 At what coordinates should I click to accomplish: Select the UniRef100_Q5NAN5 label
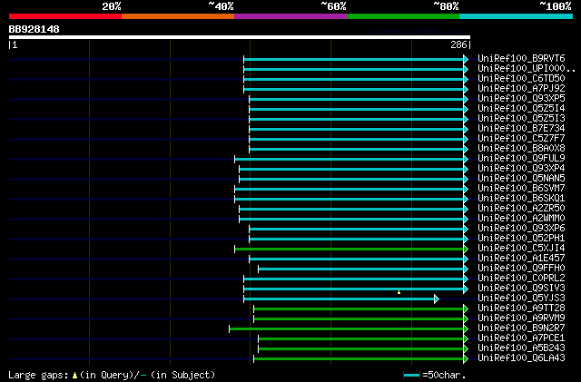coord(521,179)
